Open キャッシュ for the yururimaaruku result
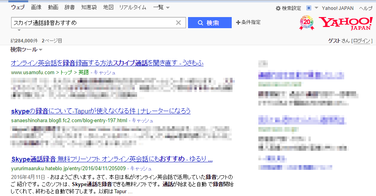The image size is (376, 196). tap(141, 169)
